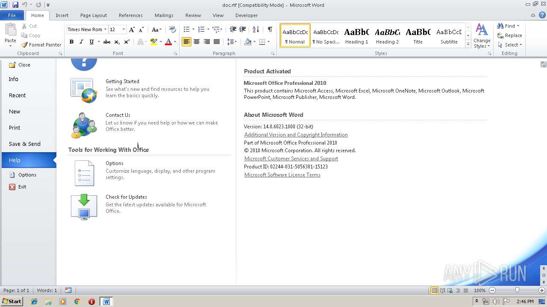Expand Styles gallery More arrow
Screen dimensions: 547x307
coord(468,44)
